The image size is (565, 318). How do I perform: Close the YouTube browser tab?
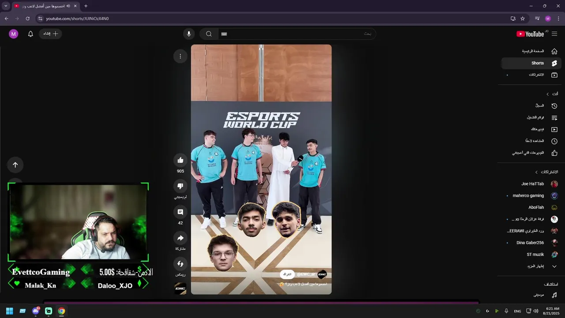coord(75,6)
